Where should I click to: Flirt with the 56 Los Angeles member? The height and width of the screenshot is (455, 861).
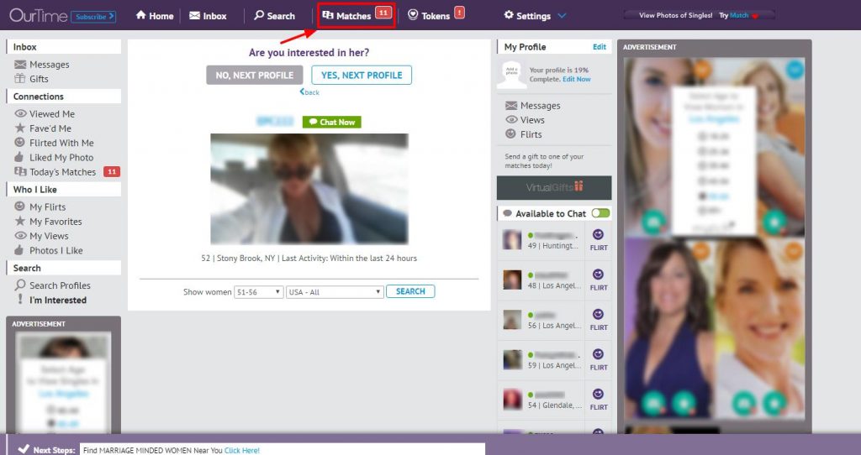click(x=599, y=320)
